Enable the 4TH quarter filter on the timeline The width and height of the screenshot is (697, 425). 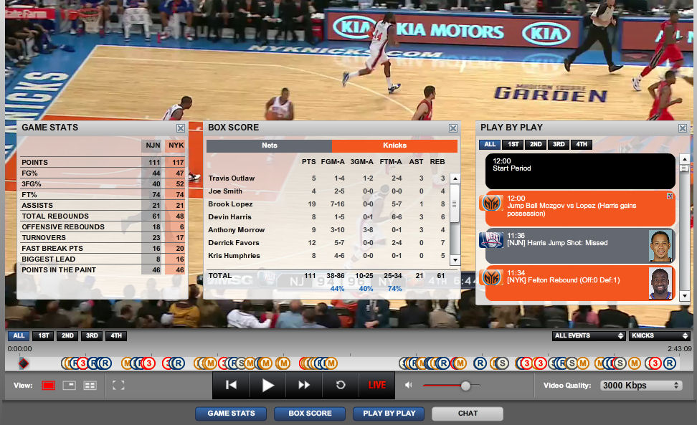pos(115,335)
